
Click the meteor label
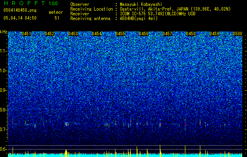click(56, 12)
